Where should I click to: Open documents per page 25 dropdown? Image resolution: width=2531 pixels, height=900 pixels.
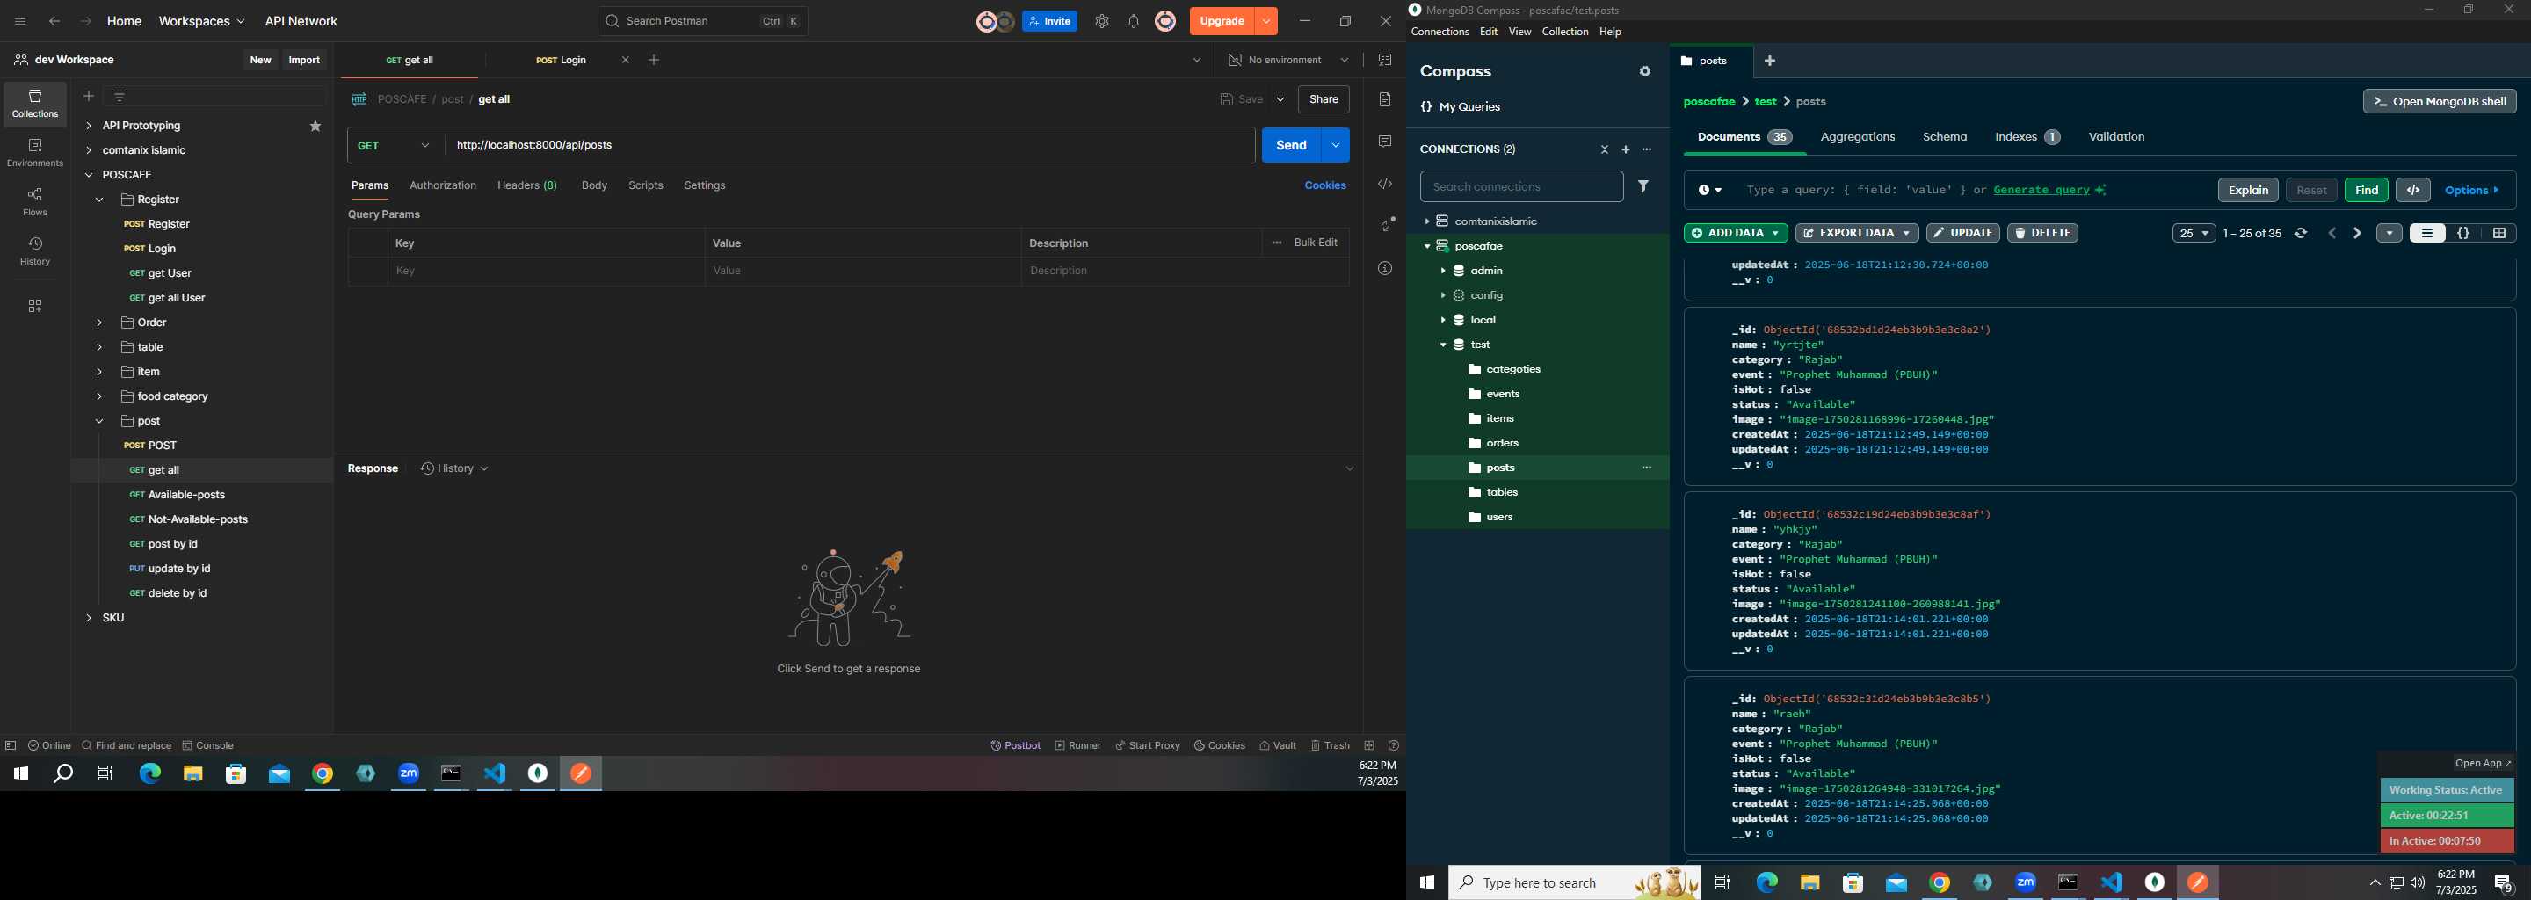click(2193, 233)
